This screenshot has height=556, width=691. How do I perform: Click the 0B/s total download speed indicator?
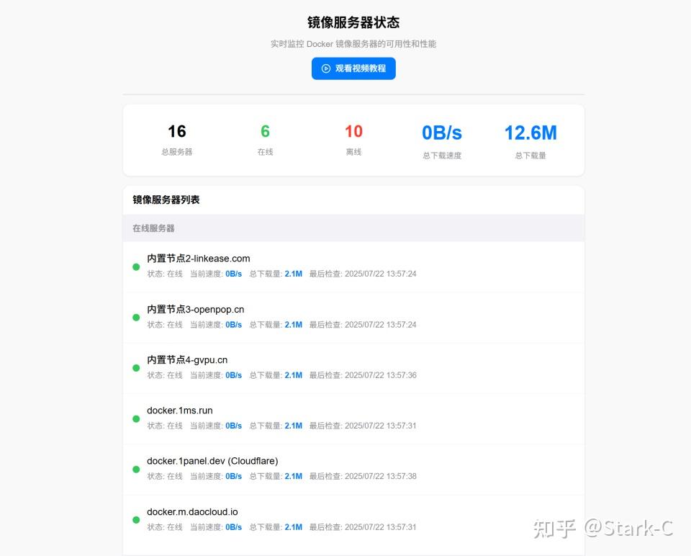click(441, 133)
